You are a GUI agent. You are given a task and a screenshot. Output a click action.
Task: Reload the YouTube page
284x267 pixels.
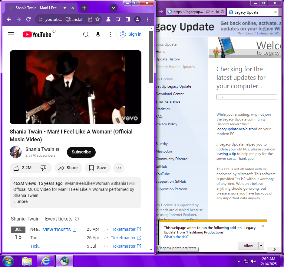click(x=28, y=19)
